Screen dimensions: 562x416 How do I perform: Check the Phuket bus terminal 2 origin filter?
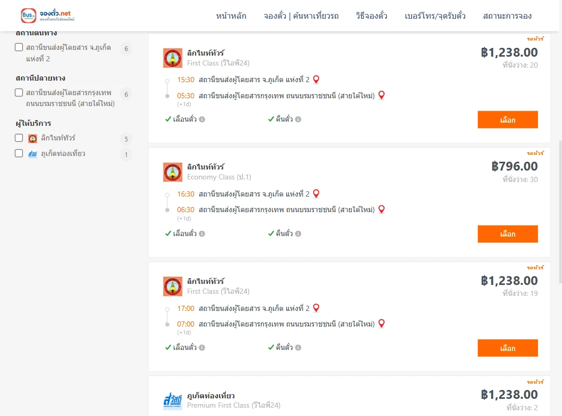pos(19,47)
